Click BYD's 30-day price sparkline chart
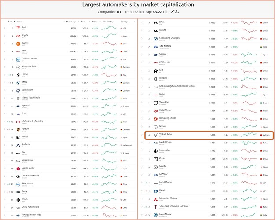The image size is (275, 220). coord(110,51)
